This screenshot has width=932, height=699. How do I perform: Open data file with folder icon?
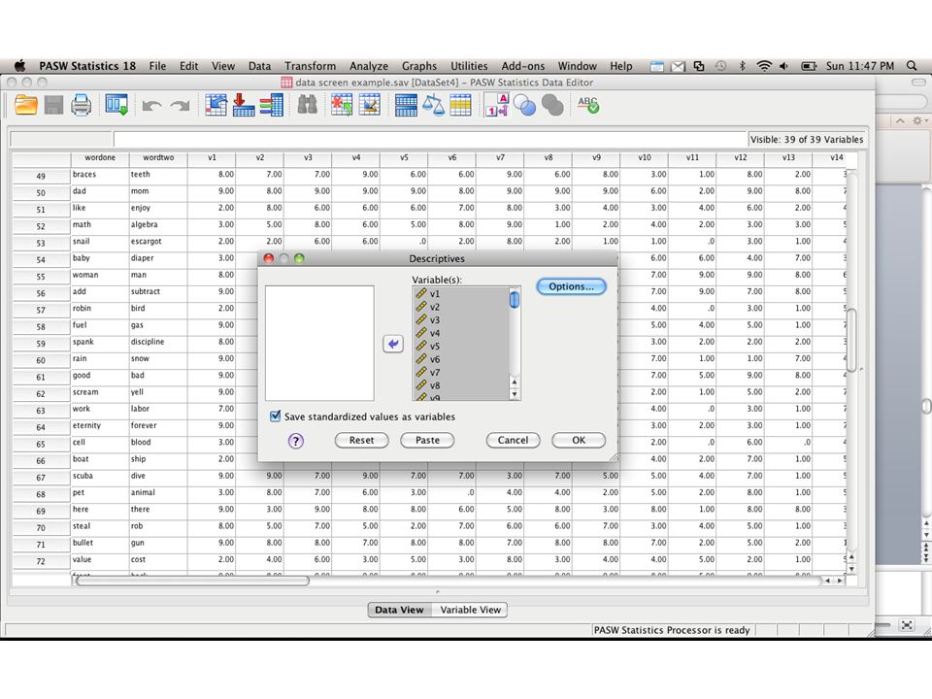click(x=25, y=106)
